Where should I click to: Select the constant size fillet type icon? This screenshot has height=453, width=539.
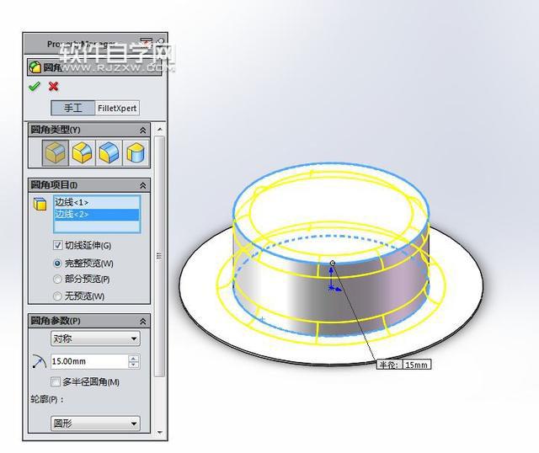pos(56,152)
